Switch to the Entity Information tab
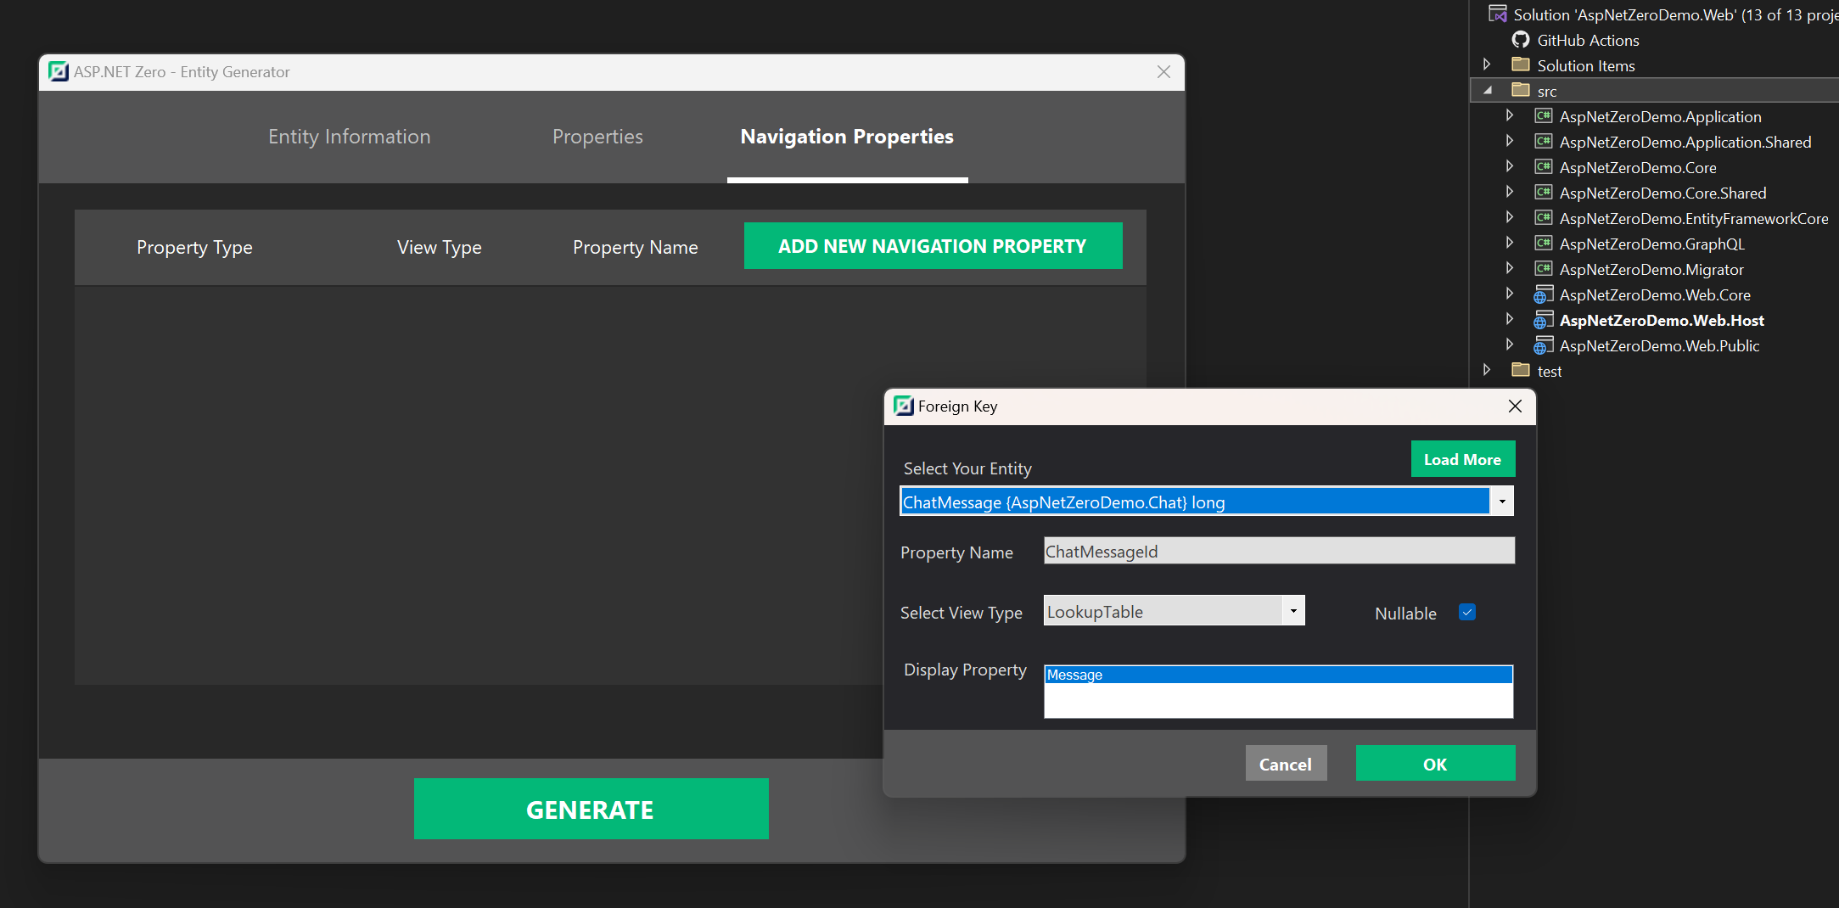Viewport: 1839px width, 908px height. pyautogui.click(x=350, y=137)
